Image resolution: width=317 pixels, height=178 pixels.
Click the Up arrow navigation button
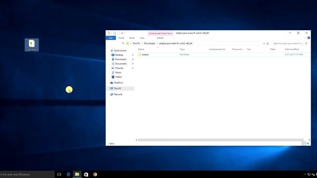point(123,44)
